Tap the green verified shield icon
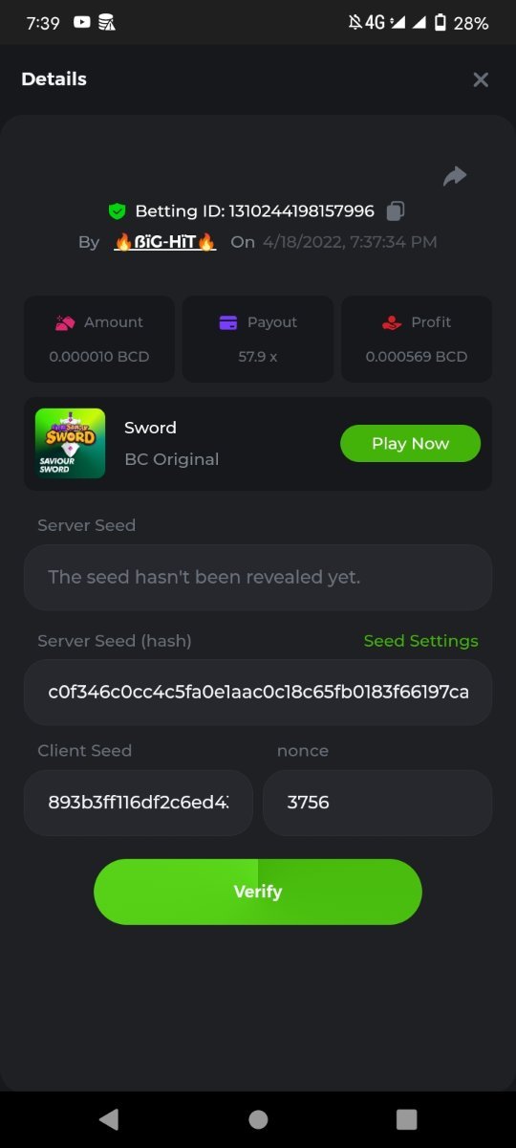 [x=117, y=211]
